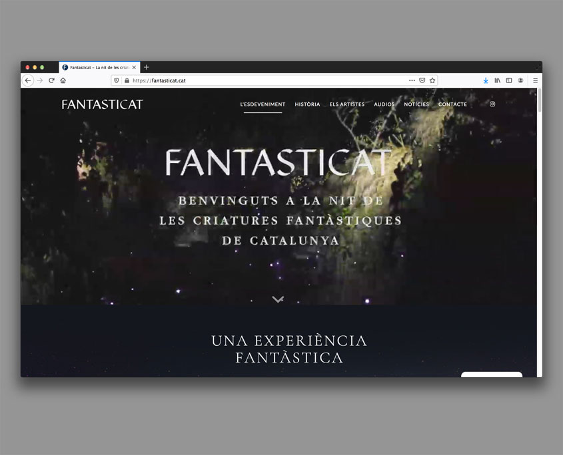Viewport: 563px width, 455px height.
Task: Click the Fantasticat logo in header
Action: point(102,104)
